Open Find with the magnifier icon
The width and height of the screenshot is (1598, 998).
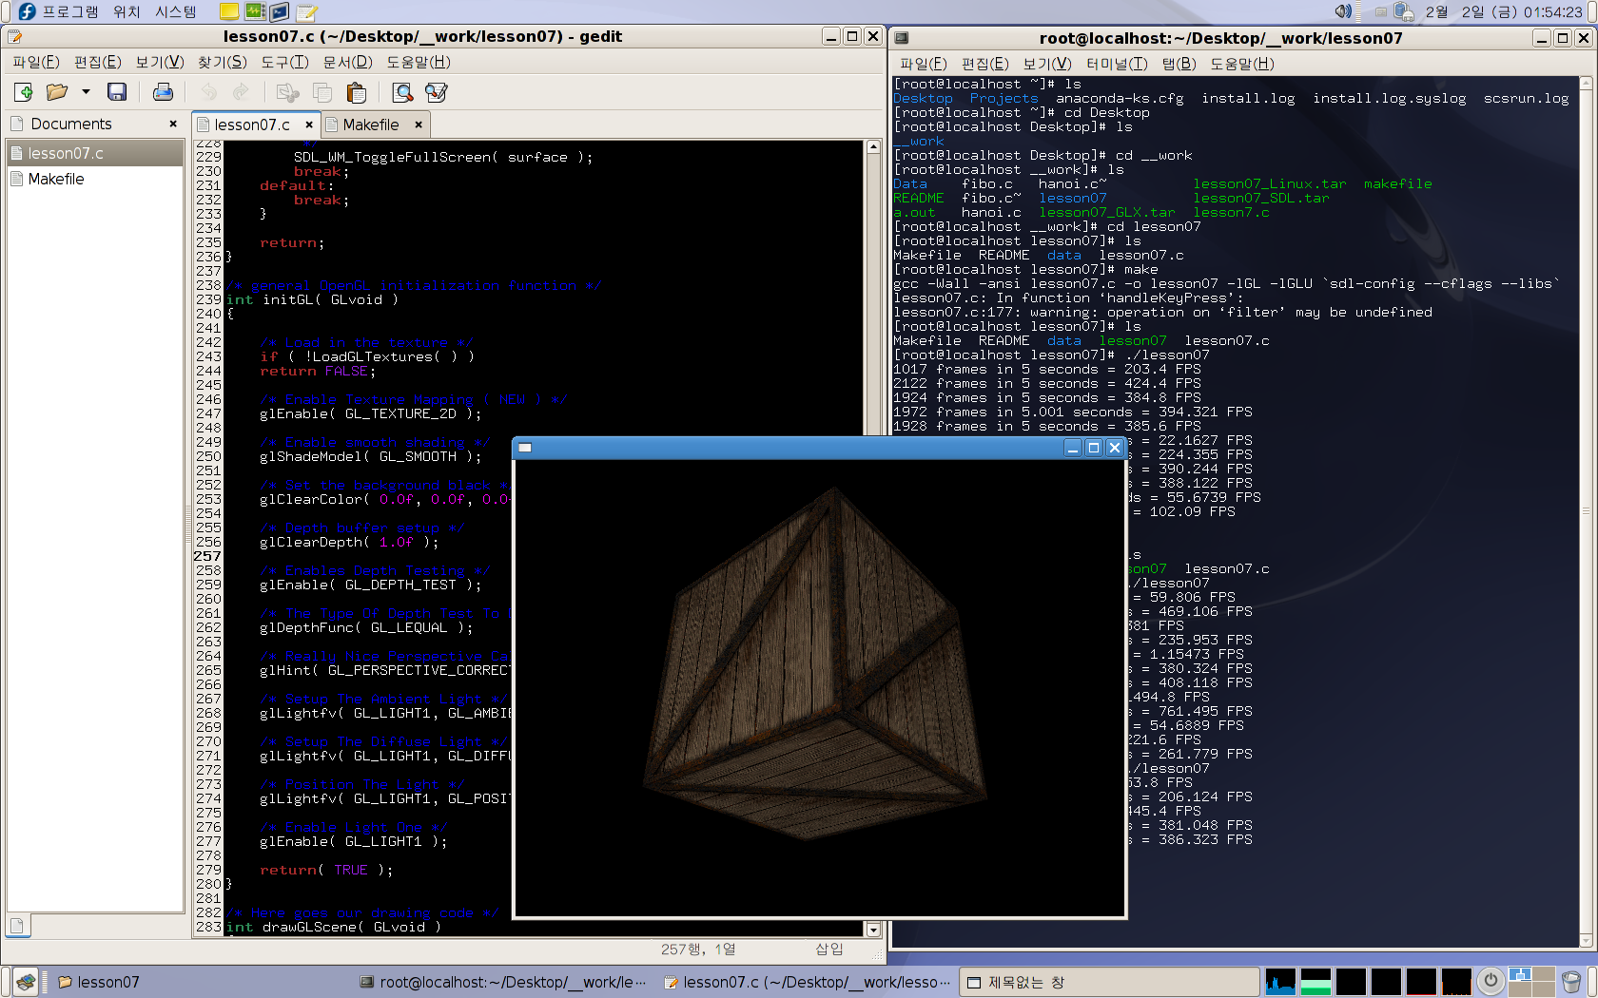coord(403,92)
